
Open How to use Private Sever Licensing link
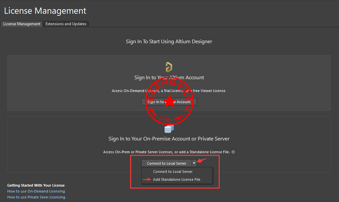[x=36, y=197]
